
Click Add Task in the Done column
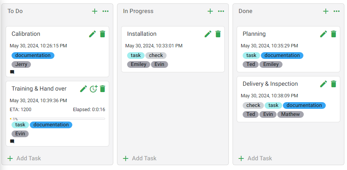click(255, 158)
